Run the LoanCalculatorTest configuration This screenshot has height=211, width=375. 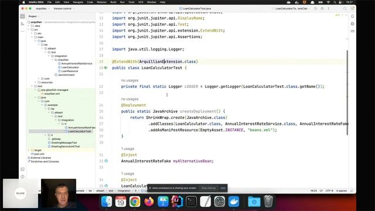[316, 8]
